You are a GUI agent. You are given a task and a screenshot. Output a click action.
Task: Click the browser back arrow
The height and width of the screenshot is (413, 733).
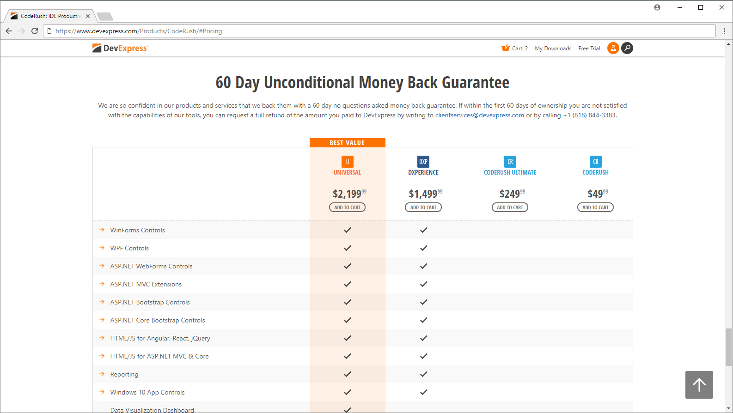9,31
